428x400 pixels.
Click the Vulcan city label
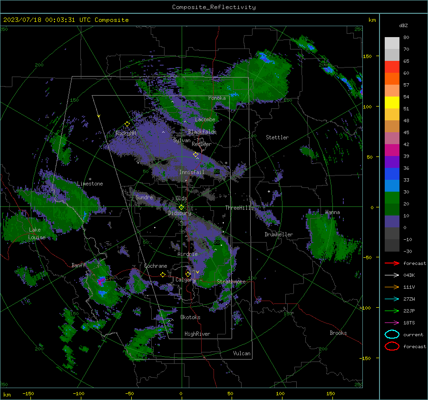tap(242, 353)
